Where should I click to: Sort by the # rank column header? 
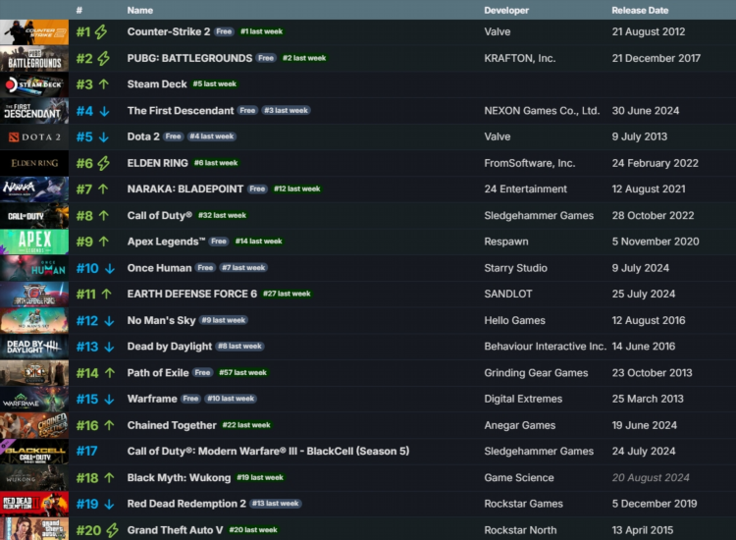coord(79,11)
